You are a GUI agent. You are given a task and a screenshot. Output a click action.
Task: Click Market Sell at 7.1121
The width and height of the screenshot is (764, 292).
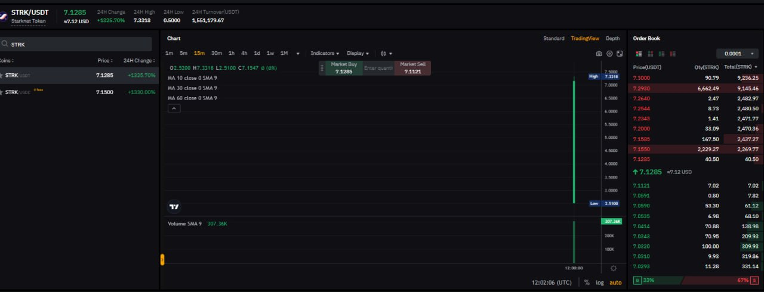click(412, 68)
